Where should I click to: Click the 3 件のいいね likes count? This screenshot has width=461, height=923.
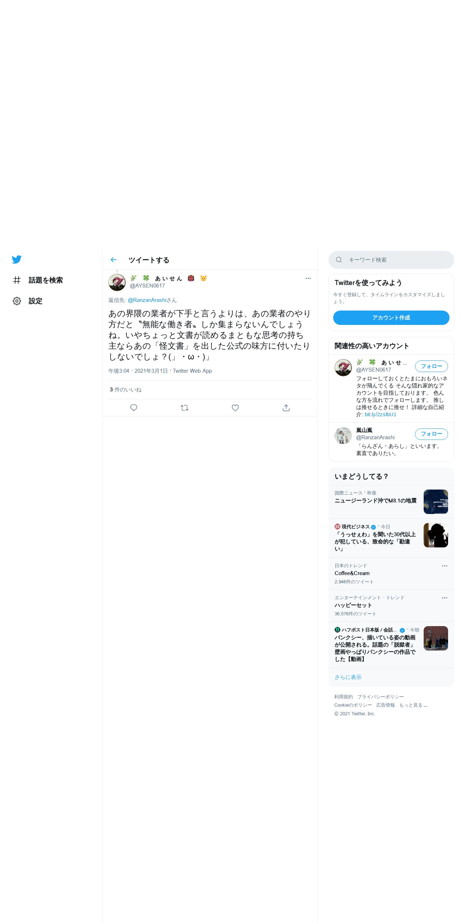click(126, 390)
